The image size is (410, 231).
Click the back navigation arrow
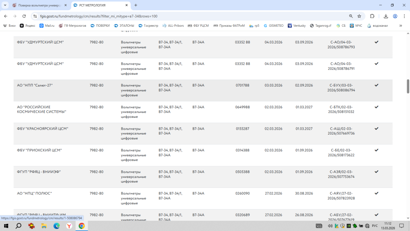[x=5, y=16]
